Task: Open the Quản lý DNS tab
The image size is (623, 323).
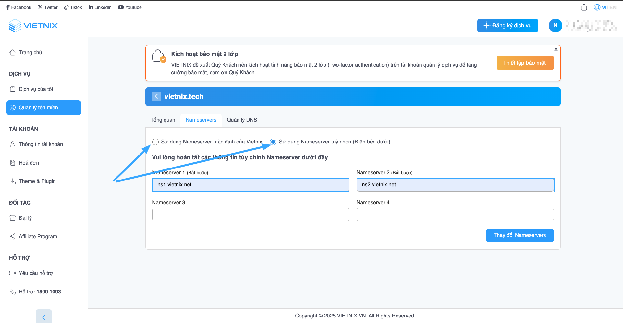Action: click(x=242, y=120)
